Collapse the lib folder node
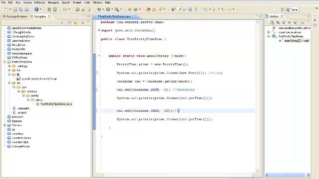Screen dimensions: 319x179 [x=9, y=75]
